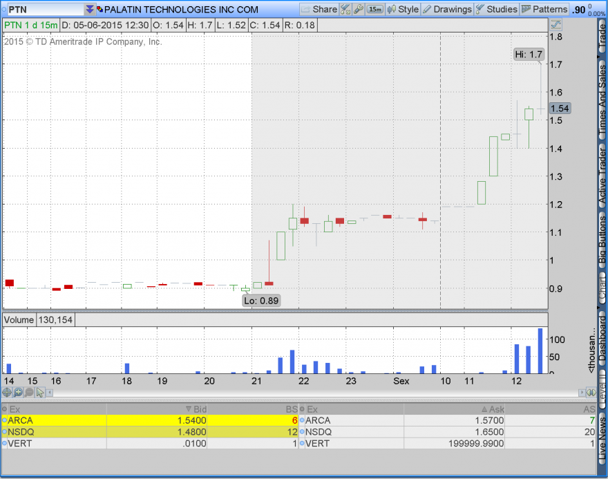This screenshot has width=608, height=479.
Task: Click the ask-side Ex column header
Action: tap(354, 409)
